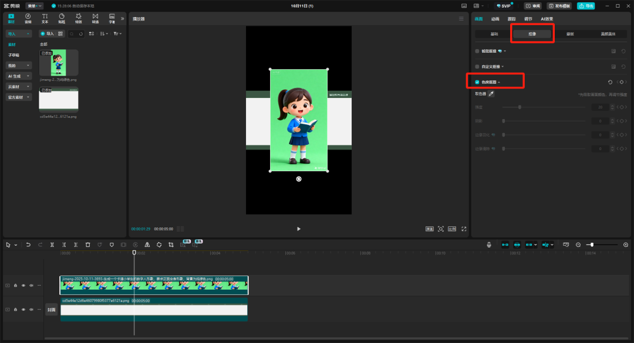
Task: Open the 转场 (Transitions) panel icon
Action: [x=95, y=18]
